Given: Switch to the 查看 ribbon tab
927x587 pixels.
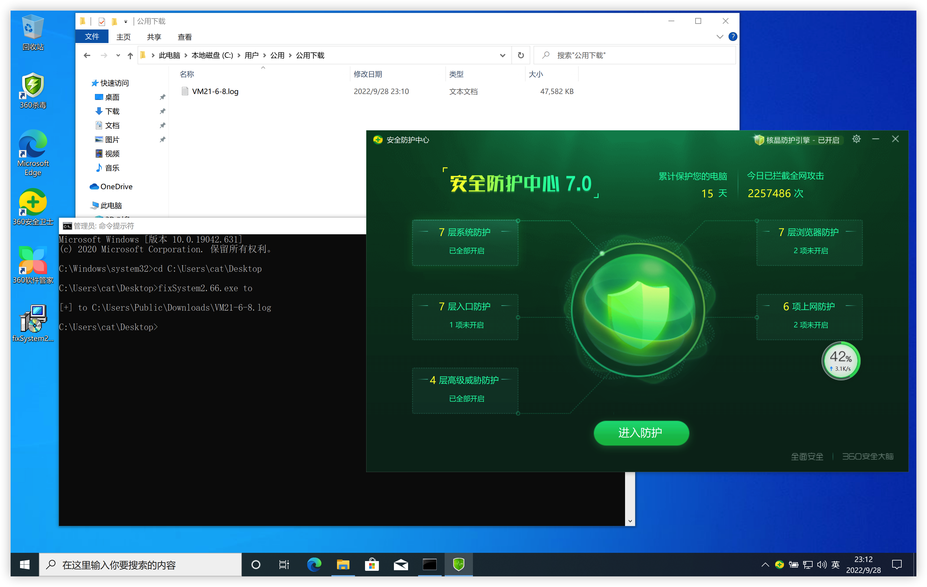Looking at the screenshot, I should 184,37.
